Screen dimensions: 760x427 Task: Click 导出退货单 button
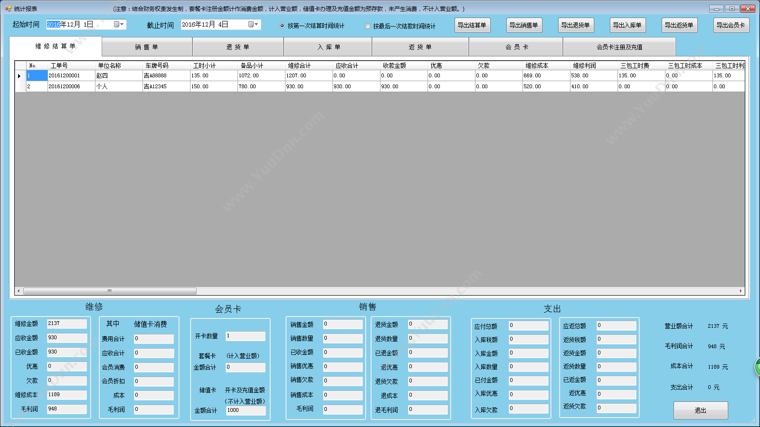[576, 25]
